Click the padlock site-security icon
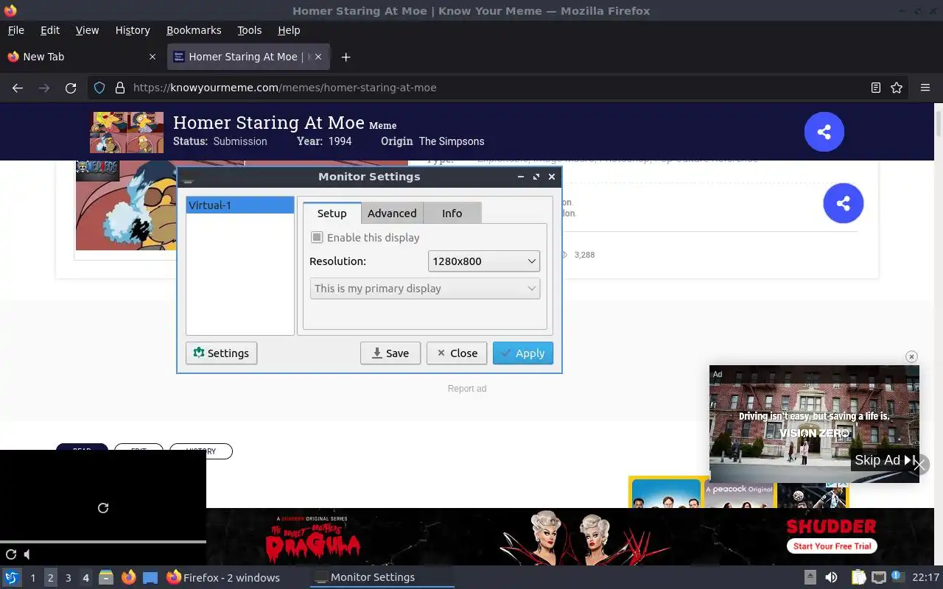Image resolution: width=943 pixels, height=589 pixels. (120, 88)
